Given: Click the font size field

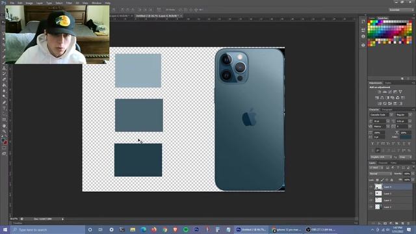Looking at the screenshot, I should coord(380,122).
